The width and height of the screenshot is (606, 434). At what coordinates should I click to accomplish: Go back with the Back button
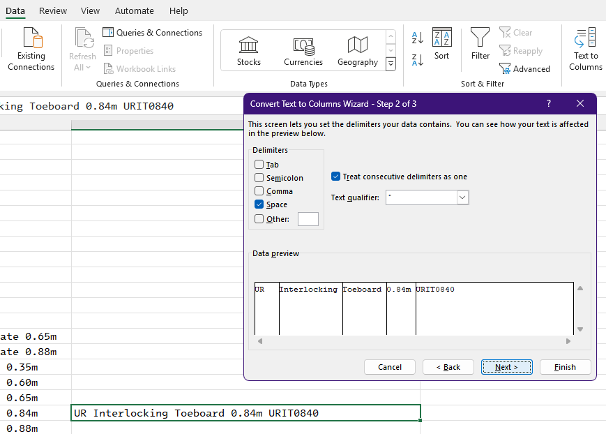(x=448, y=367)
